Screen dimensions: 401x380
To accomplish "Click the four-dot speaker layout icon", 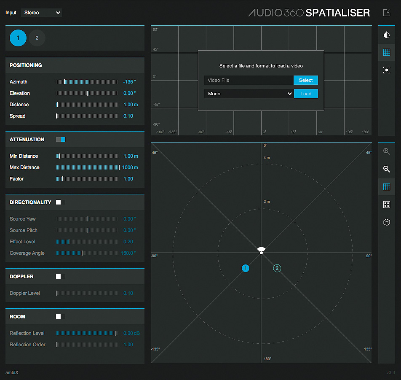I will pyautogui.click(x=386, y=204).
